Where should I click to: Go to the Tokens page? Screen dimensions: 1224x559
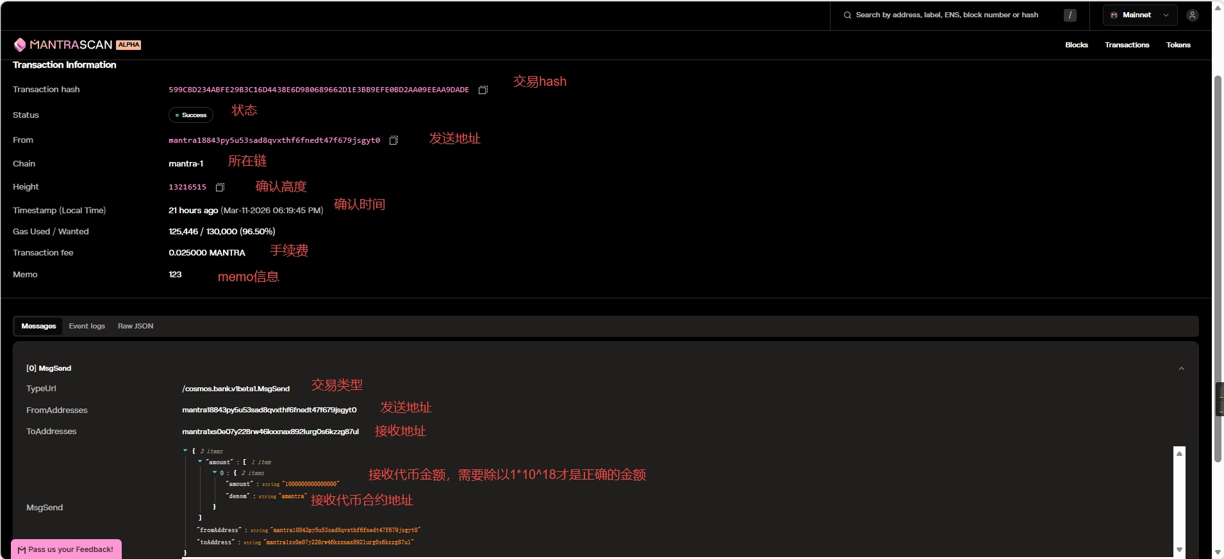coord(1179,45)
